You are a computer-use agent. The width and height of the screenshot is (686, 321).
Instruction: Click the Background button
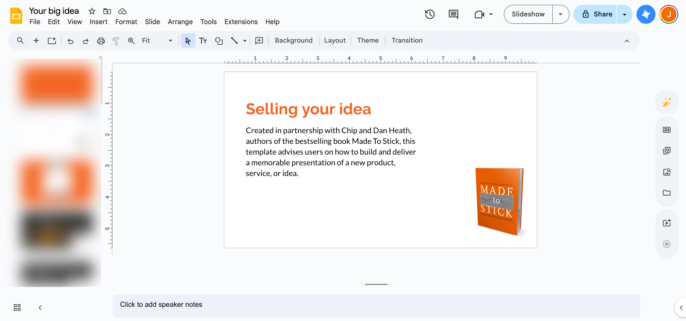click(293, 40)
